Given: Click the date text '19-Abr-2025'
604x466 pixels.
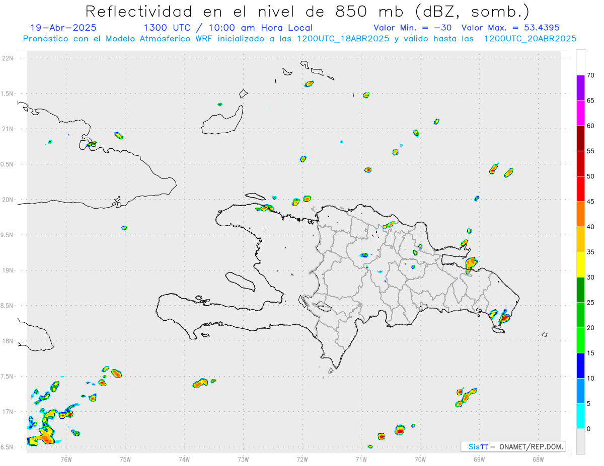Looking at the screenshot, I should coord(63,28).
